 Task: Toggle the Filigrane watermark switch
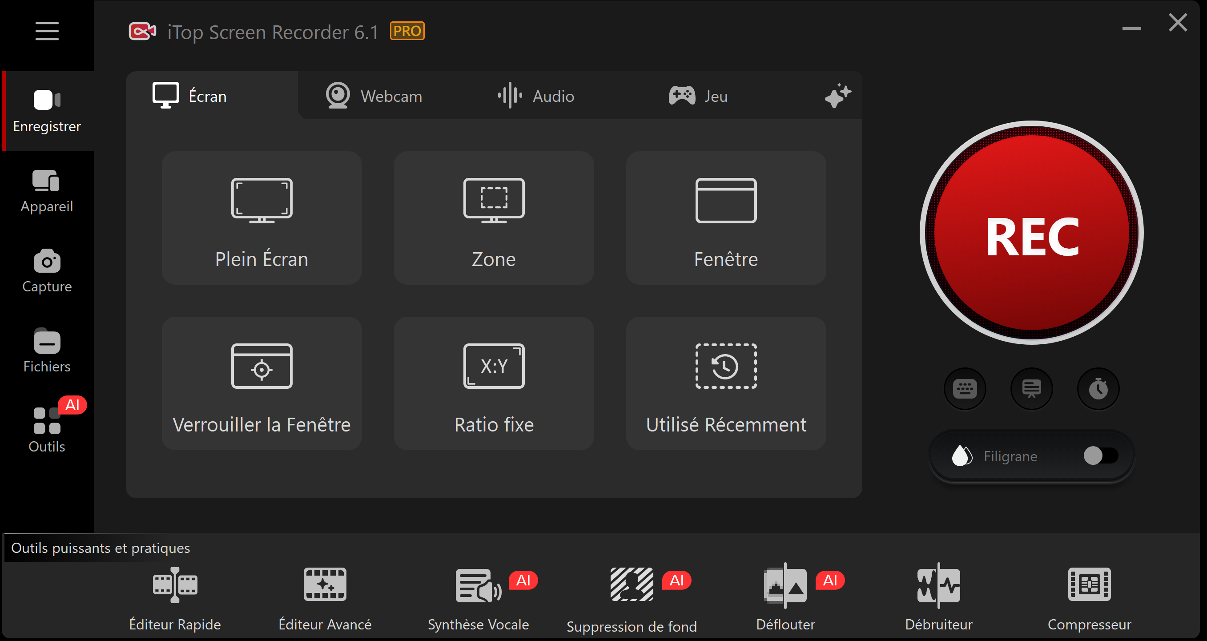point(1100,456)
